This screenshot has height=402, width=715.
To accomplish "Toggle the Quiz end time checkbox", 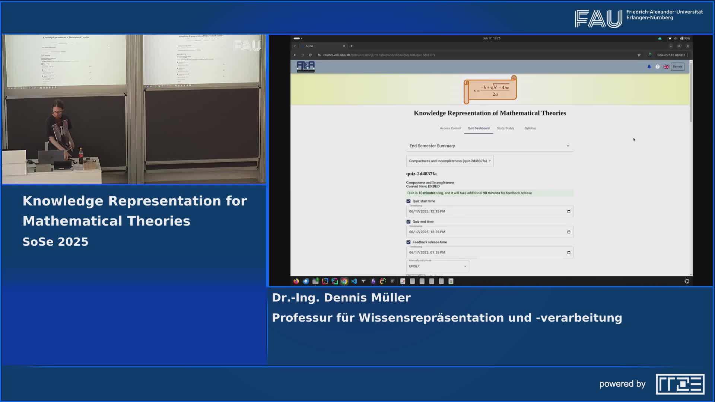I will pyautogui.click(x=409, y=221).
